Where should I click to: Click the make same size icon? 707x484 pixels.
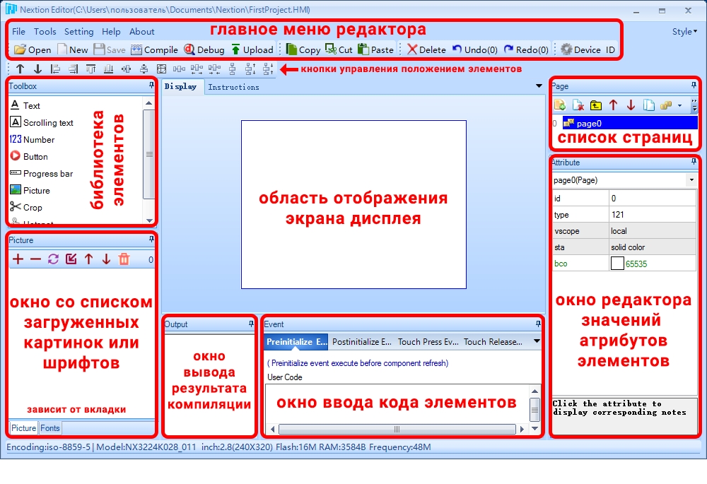[161, 69]
